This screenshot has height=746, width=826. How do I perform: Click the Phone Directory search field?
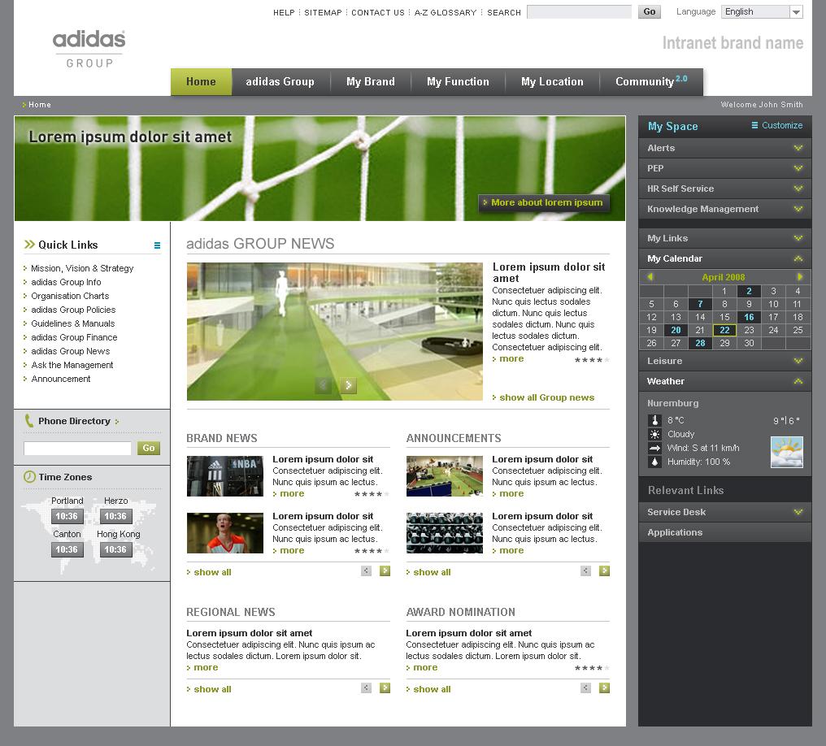77,448
